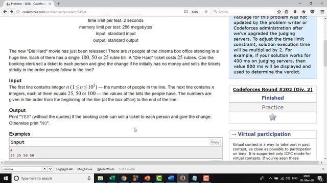Copy the example input
The image size is (327, 183).
(215, 142)
